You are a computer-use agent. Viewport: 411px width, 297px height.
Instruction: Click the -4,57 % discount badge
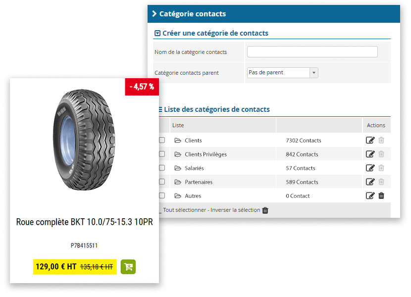142,87
